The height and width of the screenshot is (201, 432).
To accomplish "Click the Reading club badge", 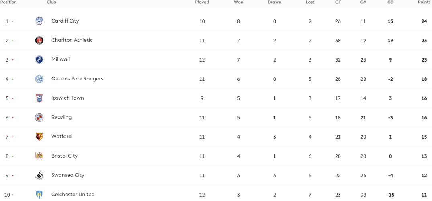I will [39, 117].
